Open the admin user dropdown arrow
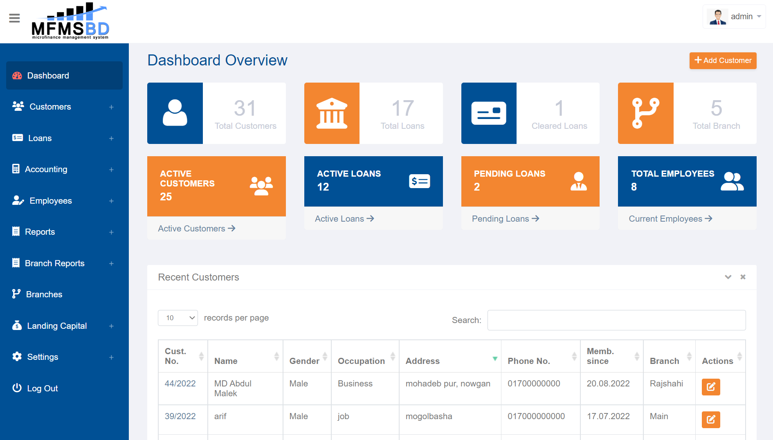 [x=759, y=17]
